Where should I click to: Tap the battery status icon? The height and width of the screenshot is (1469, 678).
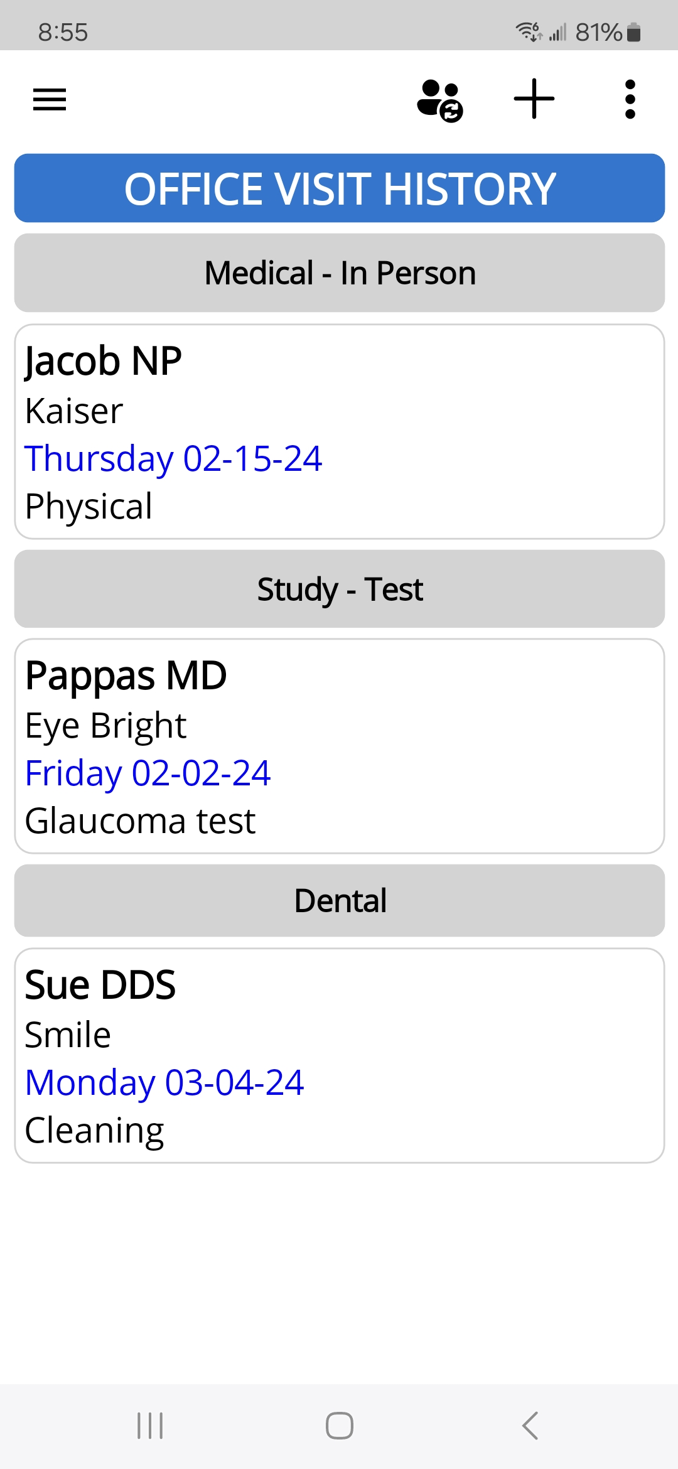(x=634, y=32)
